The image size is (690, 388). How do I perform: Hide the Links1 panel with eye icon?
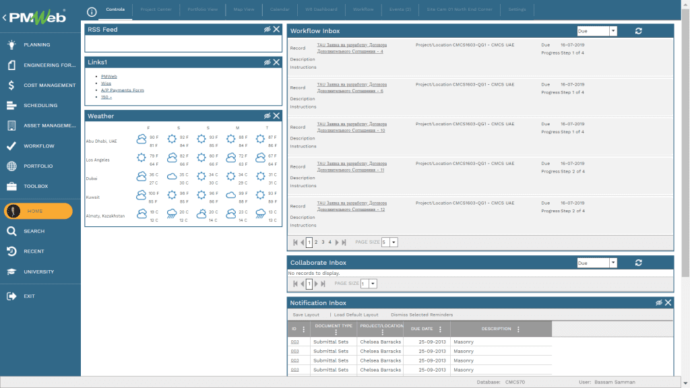pyautogui.click(x=267, y=62)
